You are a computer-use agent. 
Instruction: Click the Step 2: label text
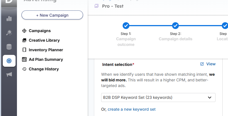tap(175, 34)
